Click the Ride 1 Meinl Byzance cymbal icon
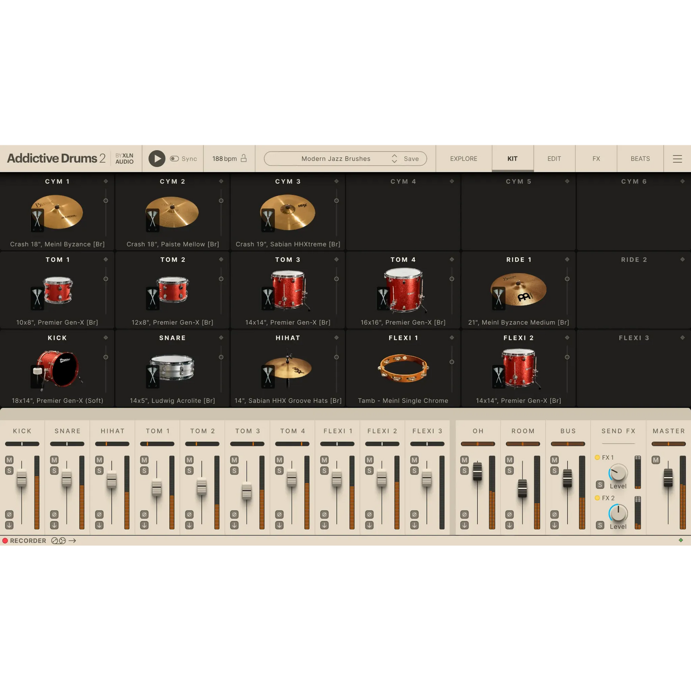The width and height of the screenshot is (691, 691). pyautogui.click(x=521, y=290)
